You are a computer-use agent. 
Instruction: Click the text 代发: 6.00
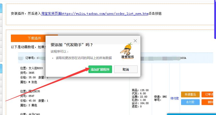click(x=139, y=93)
